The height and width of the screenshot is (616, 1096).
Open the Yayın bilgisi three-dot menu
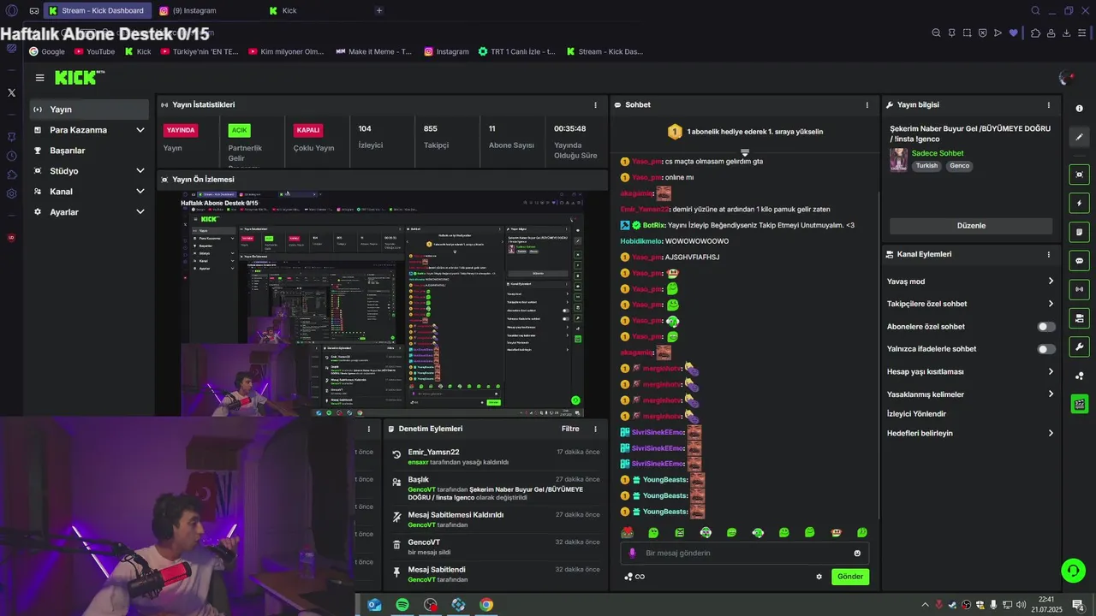point(1048,104)
